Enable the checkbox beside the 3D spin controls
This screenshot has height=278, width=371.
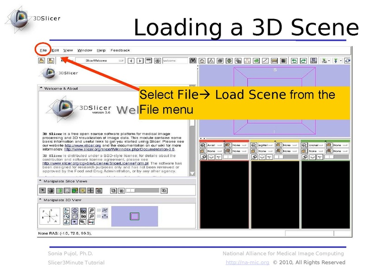pyautogui.click(x=99, y=210)
